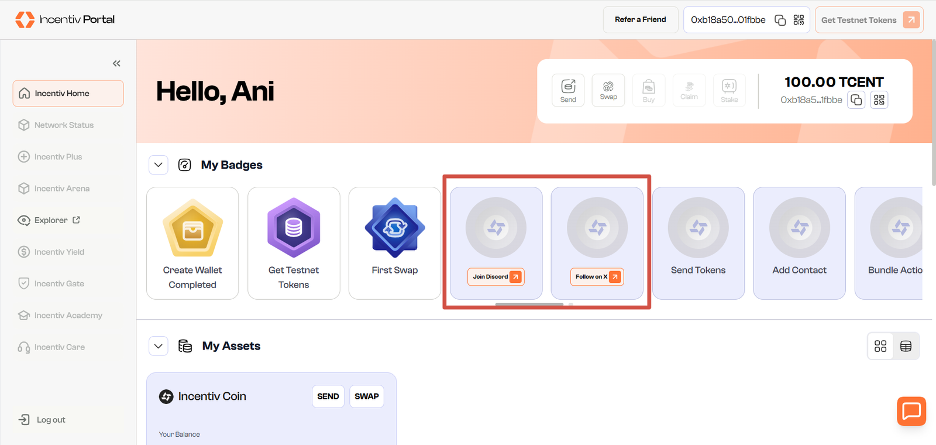The height and width of the screenshot is (445, 936).
Task: Open the chat support widget
Action: [911, 411]
